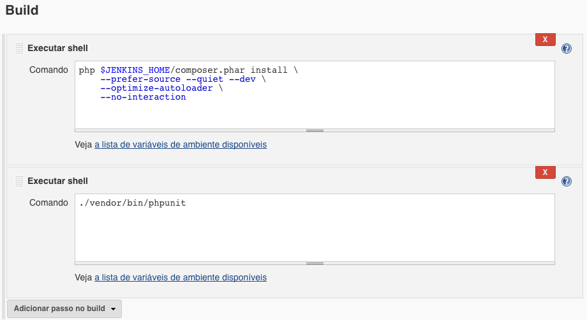Viewport: 587px width, 320px height.
Task: Delete the composer install shell step
Action: click(545, 40)
